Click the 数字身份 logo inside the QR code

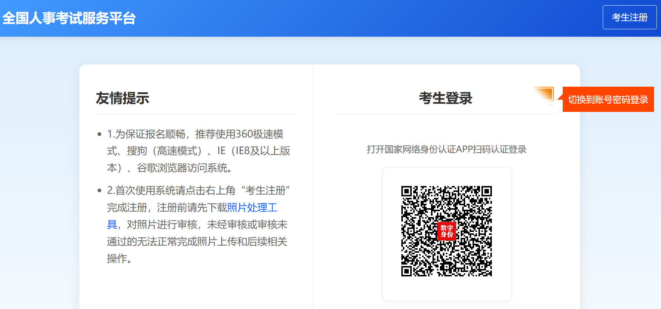447,231
